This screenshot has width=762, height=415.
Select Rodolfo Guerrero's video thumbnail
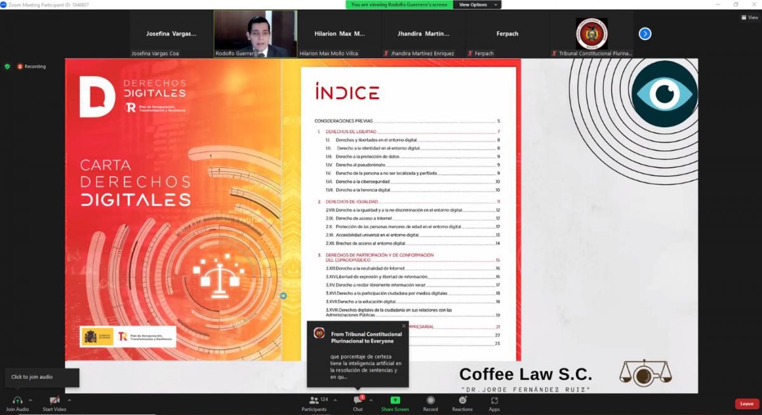(255, 34)
